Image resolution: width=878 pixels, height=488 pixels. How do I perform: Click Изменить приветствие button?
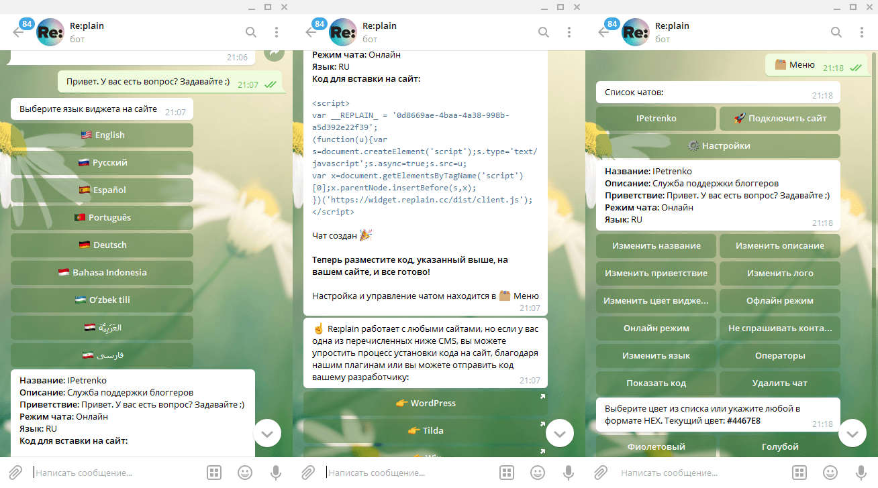click(656, 273)
